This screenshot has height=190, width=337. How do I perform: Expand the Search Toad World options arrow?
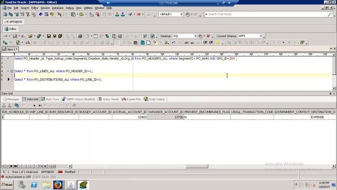pos(206,14)
